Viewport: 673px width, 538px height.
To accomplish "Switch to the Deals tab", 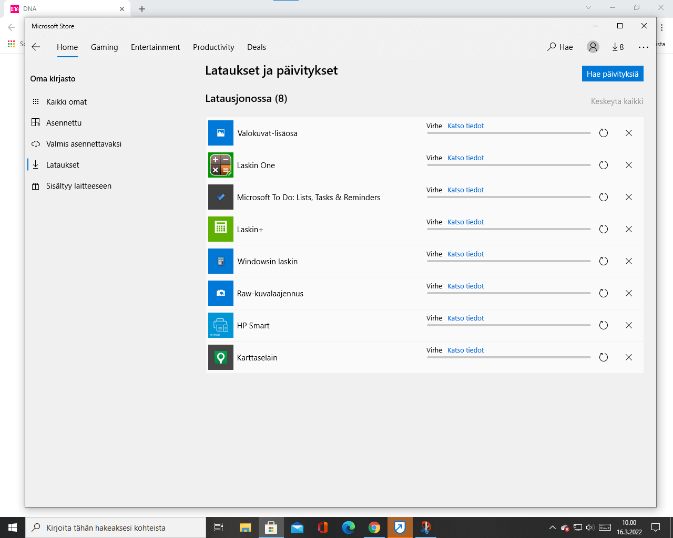I will click(x=257, y=47).
